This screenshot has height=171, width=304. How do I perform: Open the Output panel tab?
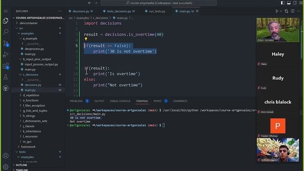99,101
